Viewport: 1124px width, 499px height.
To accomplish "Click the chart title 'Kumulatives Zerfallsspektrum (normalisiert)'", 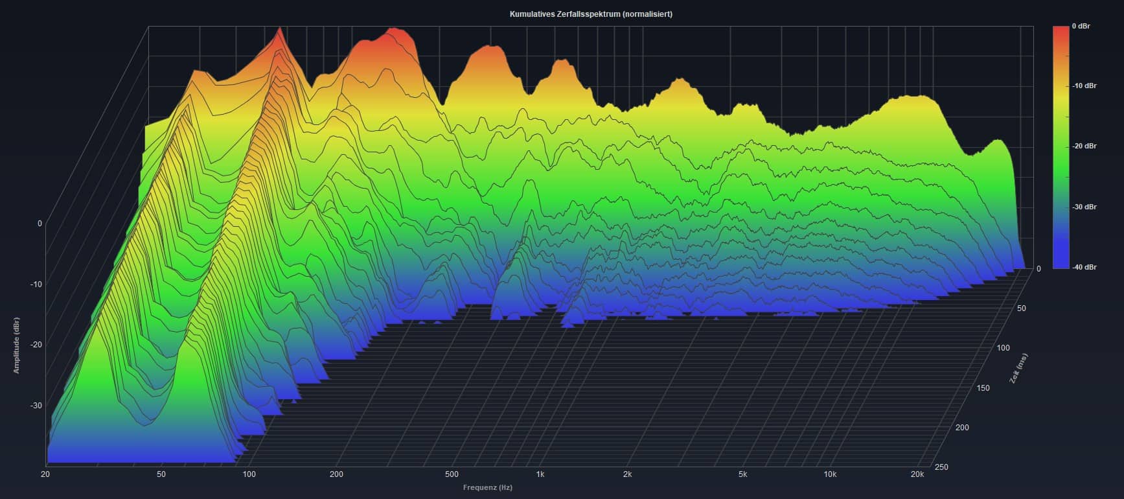I will tap(590, 14).
